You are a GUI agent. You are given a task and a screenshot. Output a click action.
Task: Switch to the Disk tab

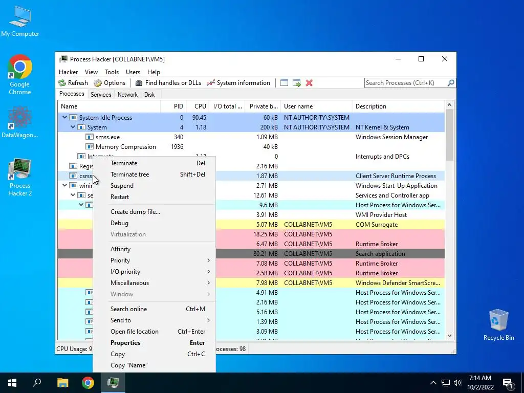pyautogui.click(x=149, y=95)
